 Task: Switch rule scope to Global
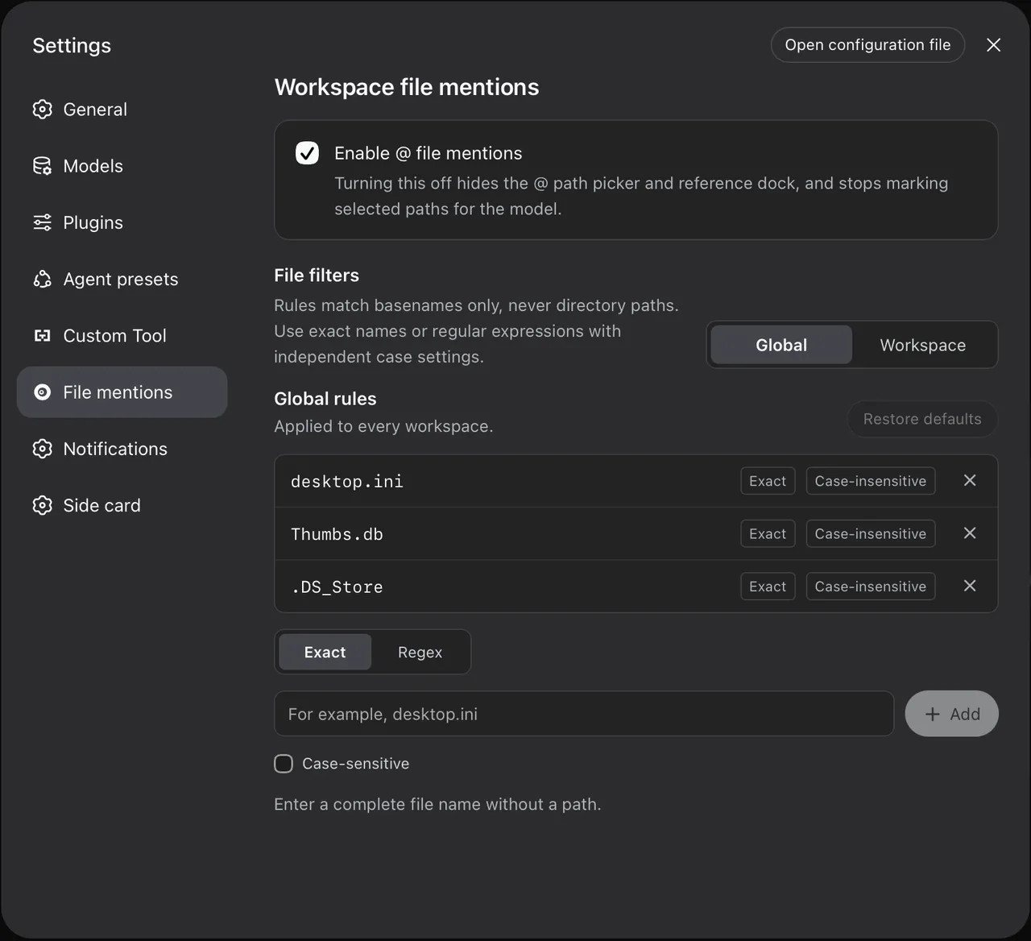click(x=781, y=345)
